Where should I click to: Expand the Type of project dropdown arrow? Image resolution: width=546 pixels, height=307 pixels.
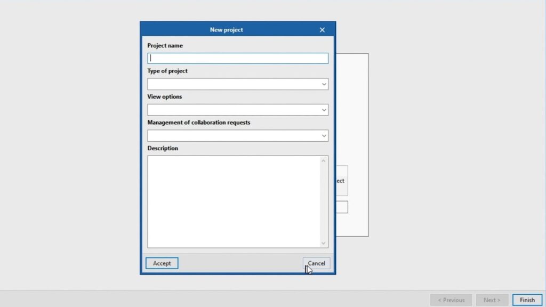(324, 84)
